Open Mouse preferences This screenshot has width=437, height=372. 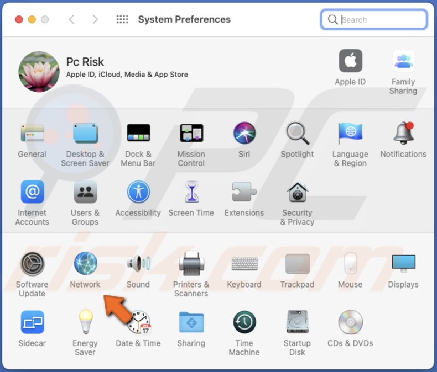[351, 263]
